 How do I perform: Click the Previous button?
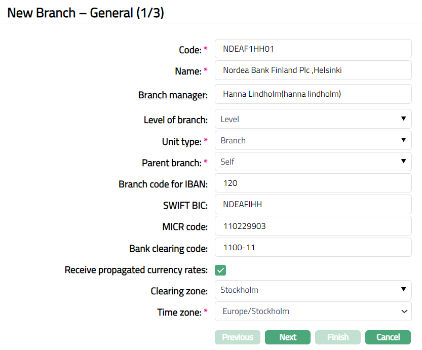238,337
